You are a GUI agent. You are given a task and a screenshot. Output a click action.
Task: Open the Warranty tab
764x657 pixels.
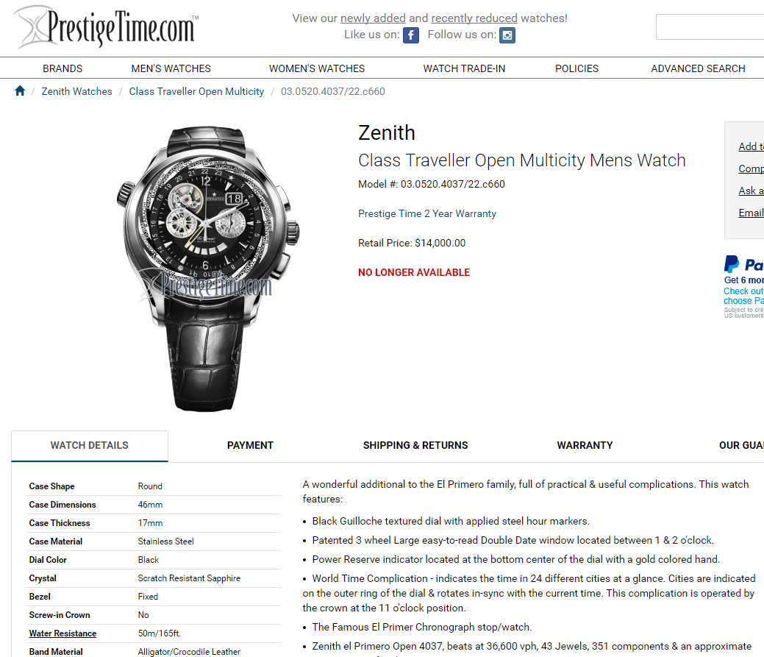tap(585, 445)
